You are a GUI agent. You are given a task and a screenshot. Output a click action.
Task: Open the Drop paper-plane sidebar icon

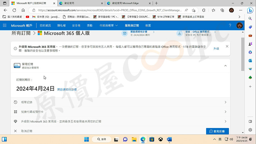pyautogui.click(x=250, y=69)
